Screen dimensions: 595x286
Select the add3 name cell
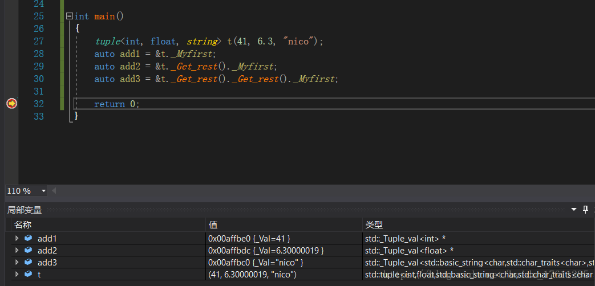pyautogui.click(x=47, y=263)
